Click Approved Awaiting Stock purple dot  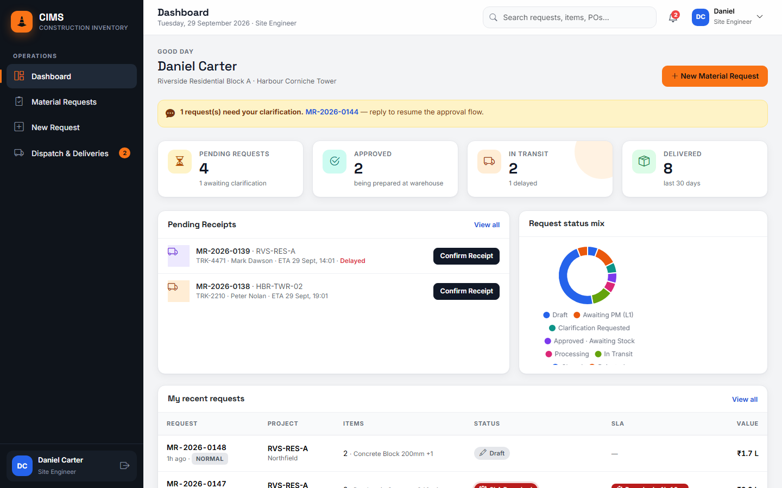pyautogui.click(x=548, y=341)
